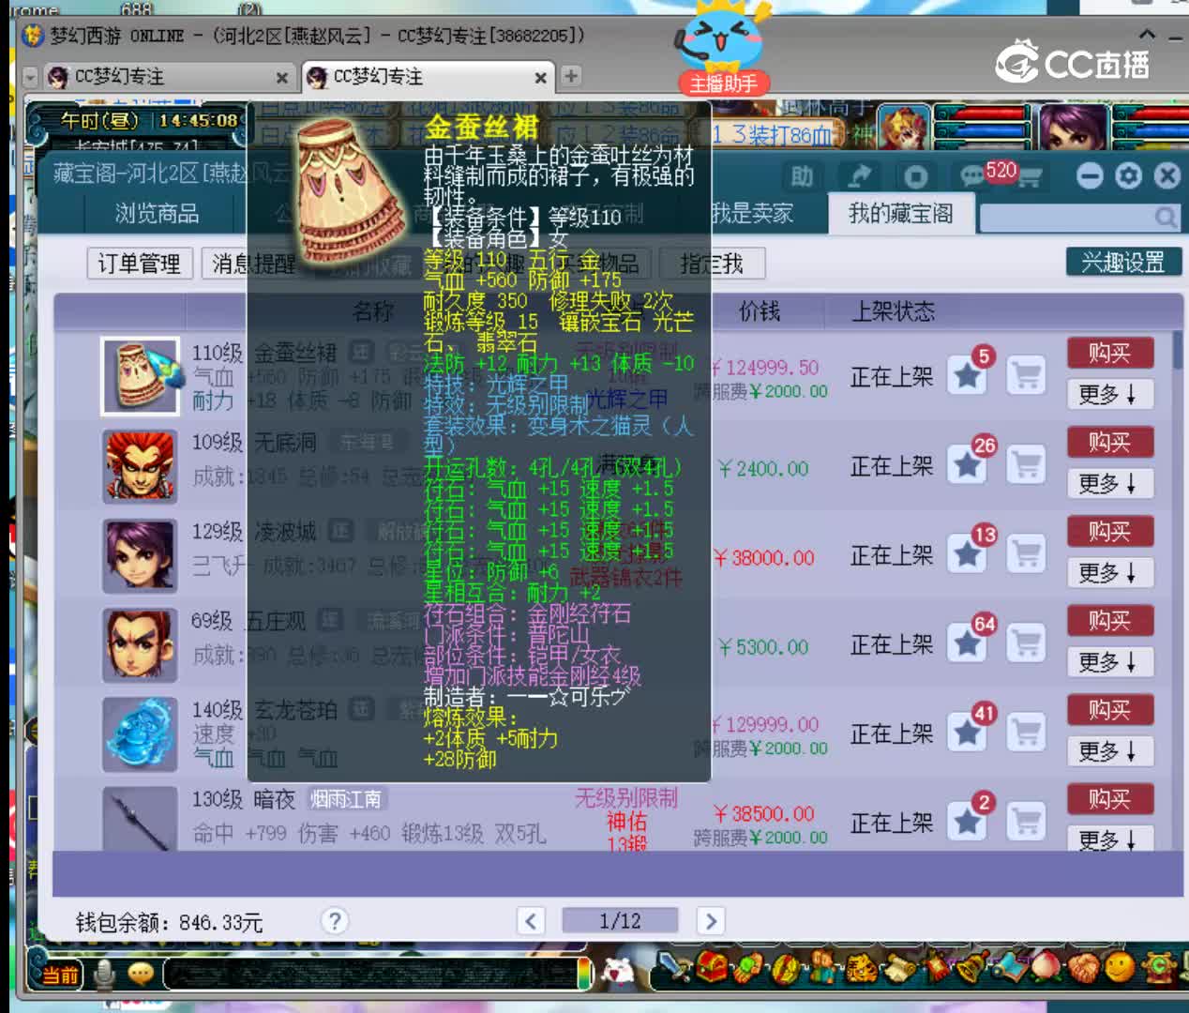
Task: Buy 金蚕丝裙 with 购买 button
Action: point(1109,353)
